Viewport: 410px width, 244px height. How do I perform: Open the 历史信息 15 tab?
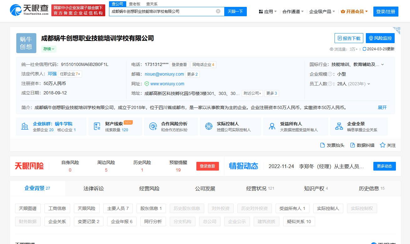pyautogui.click(x=372, y=188)
